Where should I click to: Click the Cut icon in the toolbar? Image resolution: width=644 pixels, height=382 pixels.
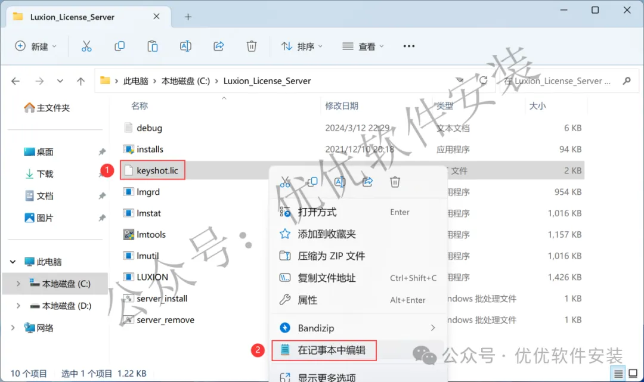(x=86, y=46)
